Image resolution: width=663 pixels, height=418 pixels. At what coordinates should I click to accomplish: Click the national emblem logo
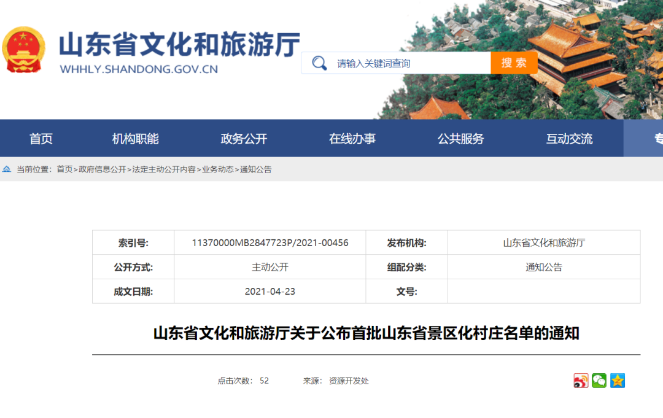[x=23, y=50]
